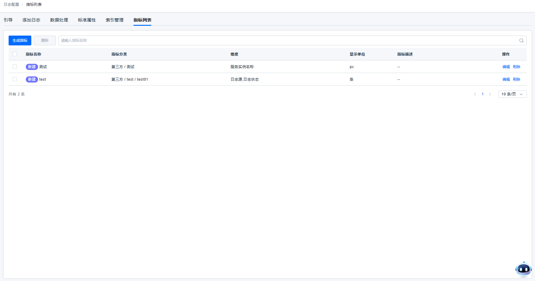Open the 添加日志 tab
Image resolution: width=535 pixels, height=281 pixels.
31,20
